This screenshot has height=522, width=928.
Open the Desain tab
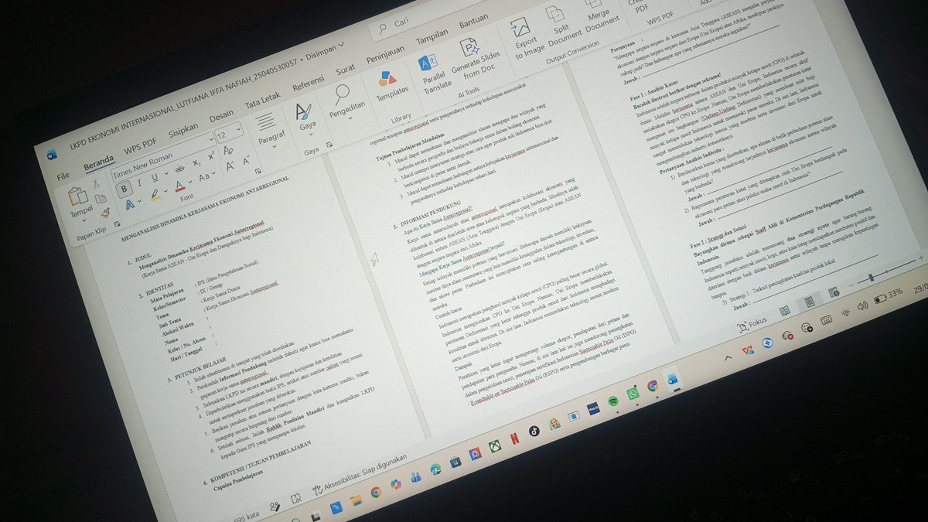click(221, 116)
